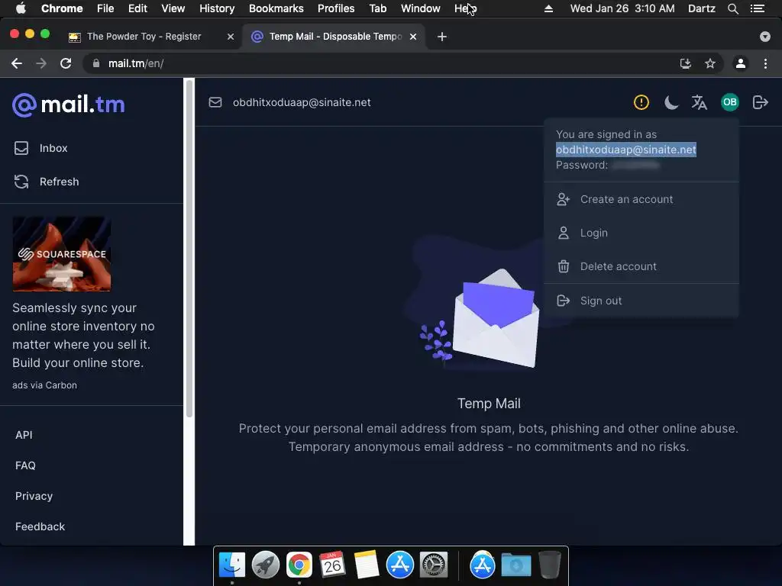782x586 pixels.
Task: Open the ads via Carbon link
Action: click(44, 385)
